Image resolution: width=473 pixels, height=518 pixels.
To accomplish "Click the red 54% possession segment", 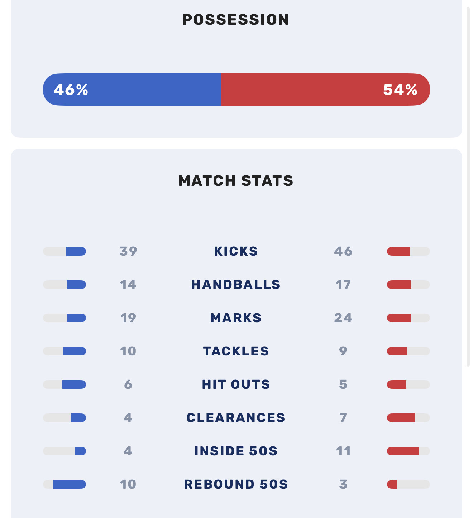I will coord(325,89).
